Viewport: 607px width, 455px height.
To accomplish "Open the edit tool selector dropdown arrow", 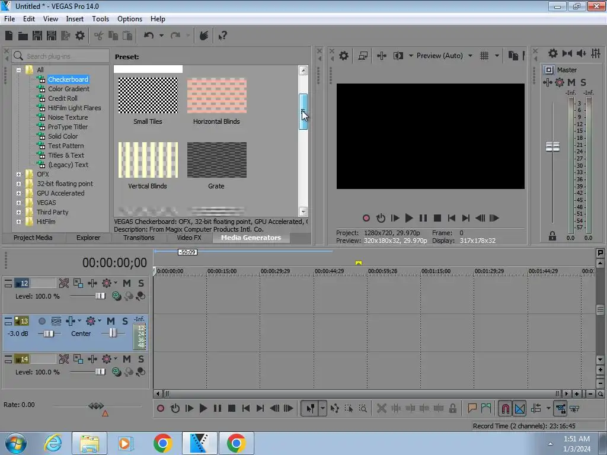I will [322, 408].
